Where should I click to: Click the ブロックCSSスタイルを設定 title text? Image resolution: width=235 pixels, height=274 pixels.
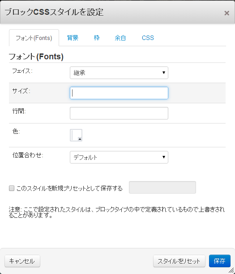click(54, 12)
